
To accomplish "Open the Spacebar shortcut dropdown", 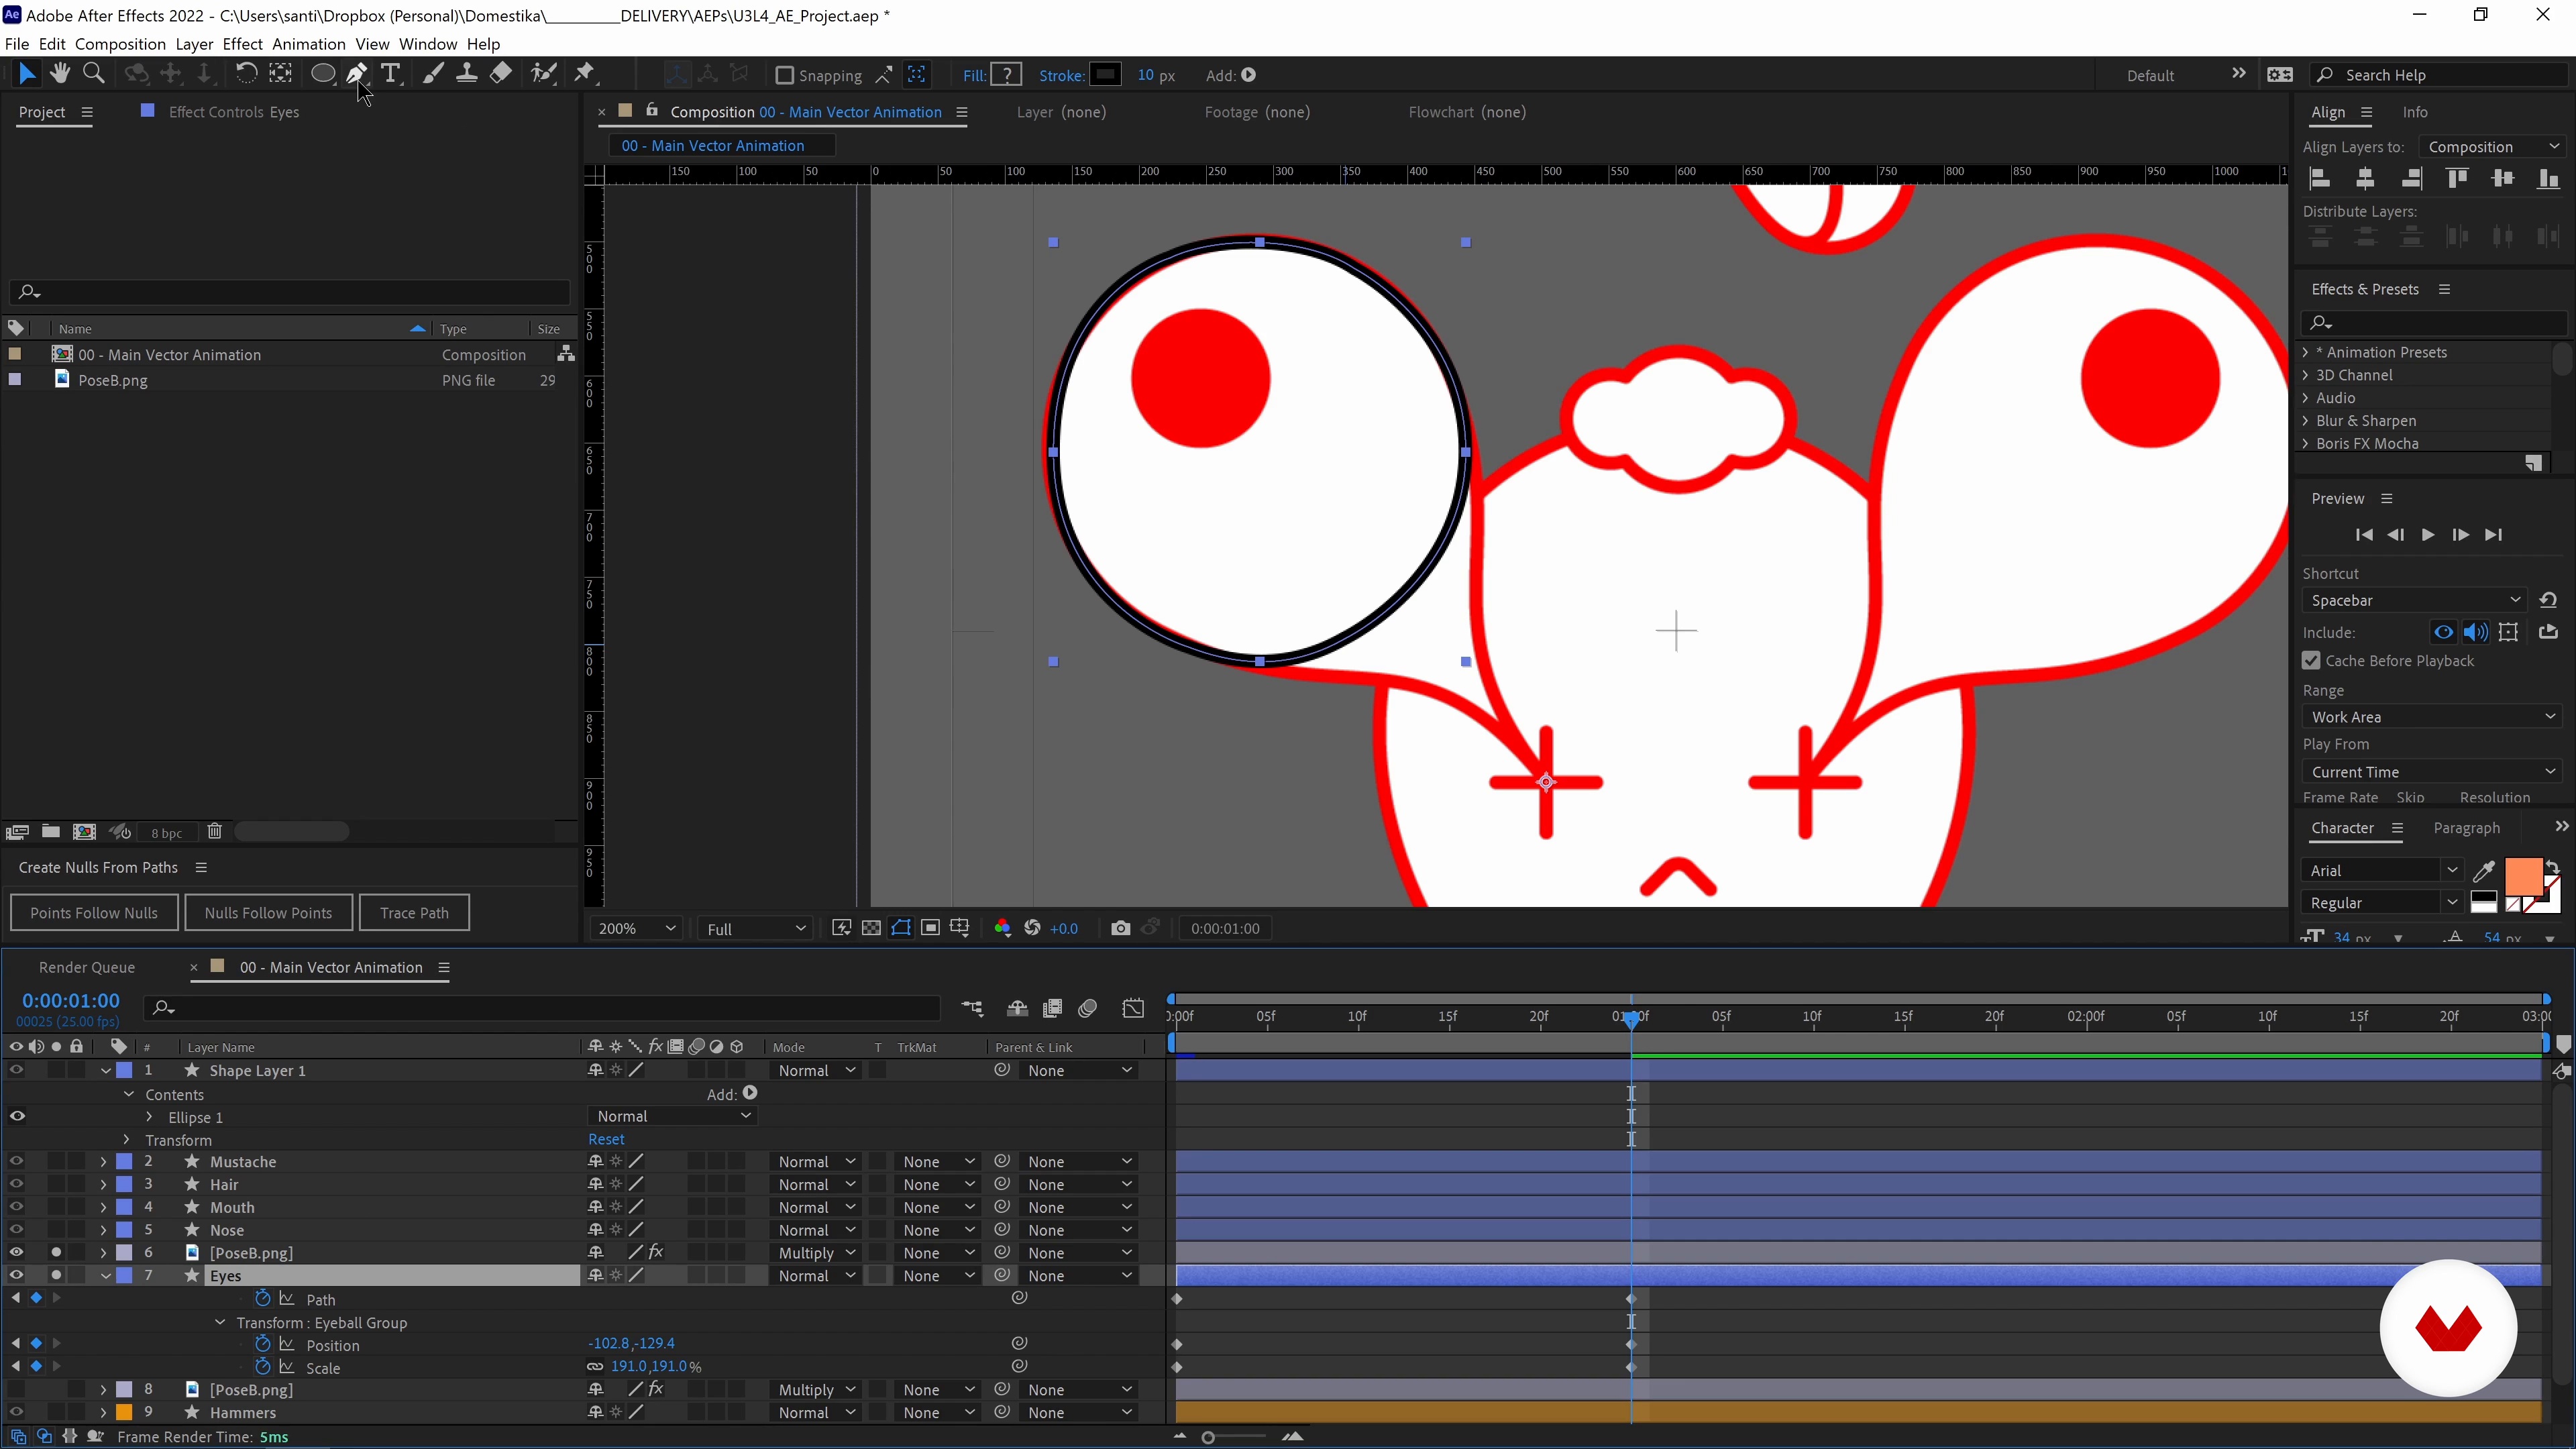I will click(2414, 600).
